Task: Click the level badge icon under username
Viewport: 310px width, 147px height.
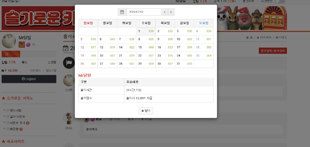Action: pyautogui.click(x=22, y=45)
